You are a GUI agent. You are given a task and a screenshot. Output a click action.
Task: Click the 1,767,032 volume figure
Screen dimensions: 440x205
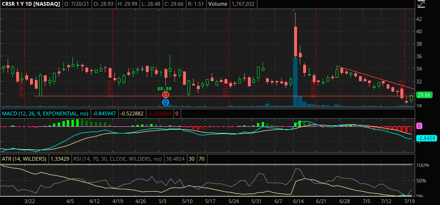(243, 4)
